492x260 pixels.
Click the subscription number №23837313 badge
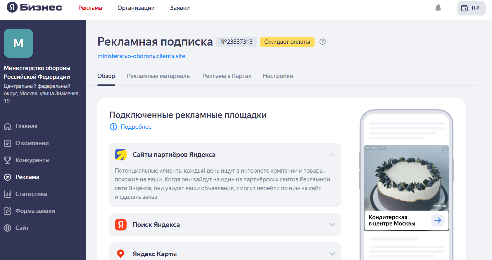(x=236, y=42)
